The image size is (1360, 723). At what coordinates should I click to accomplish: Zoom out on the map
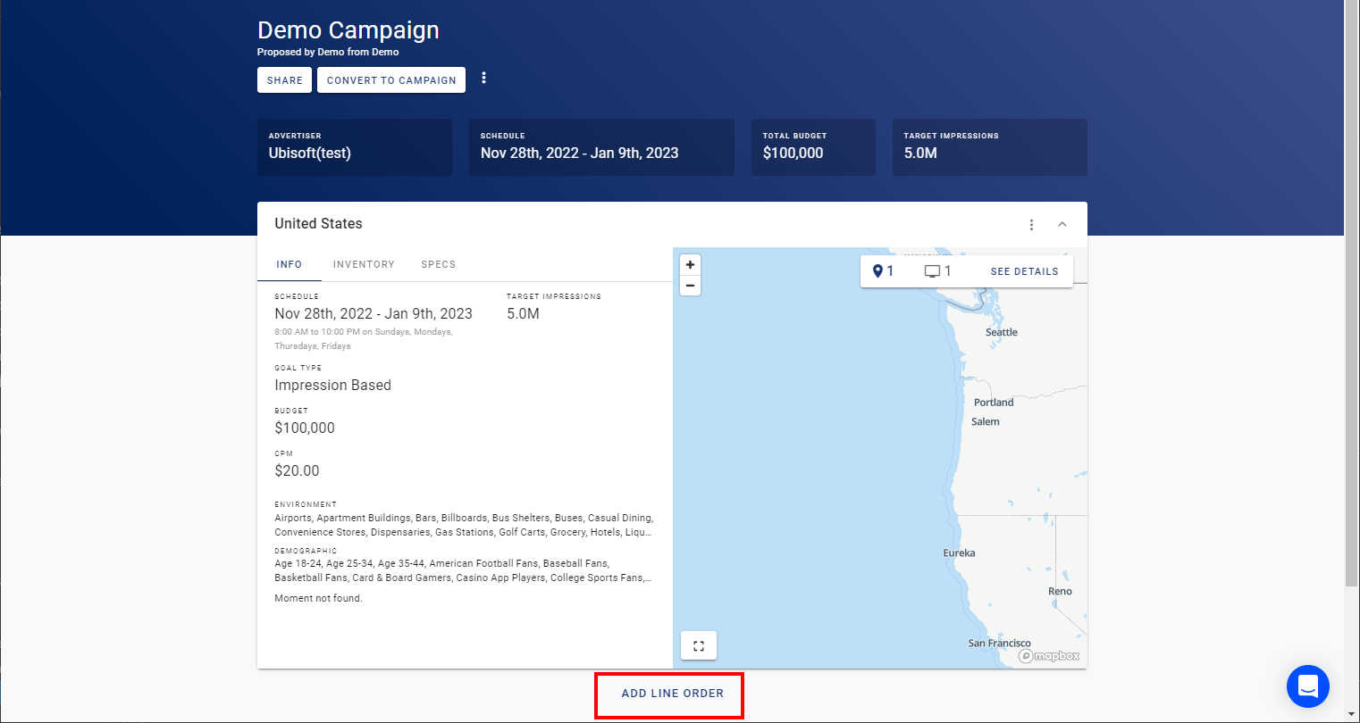pyautogui.click(x=690, y=286)
